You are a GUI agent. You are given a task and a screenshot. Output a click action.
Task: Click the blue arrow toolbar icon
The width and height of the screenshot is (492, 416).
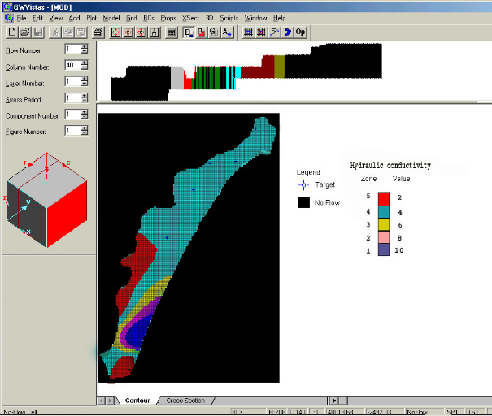[287, 32]
